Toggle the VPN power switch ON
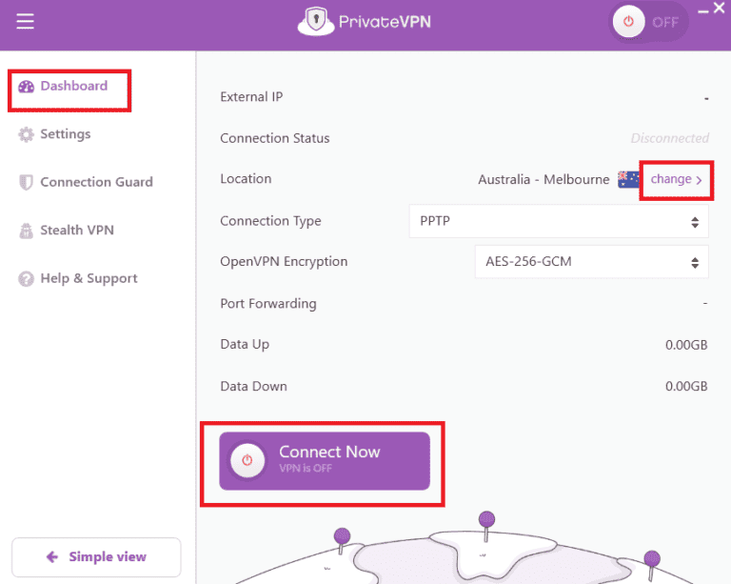731x584 pixels. pos(648,22)
